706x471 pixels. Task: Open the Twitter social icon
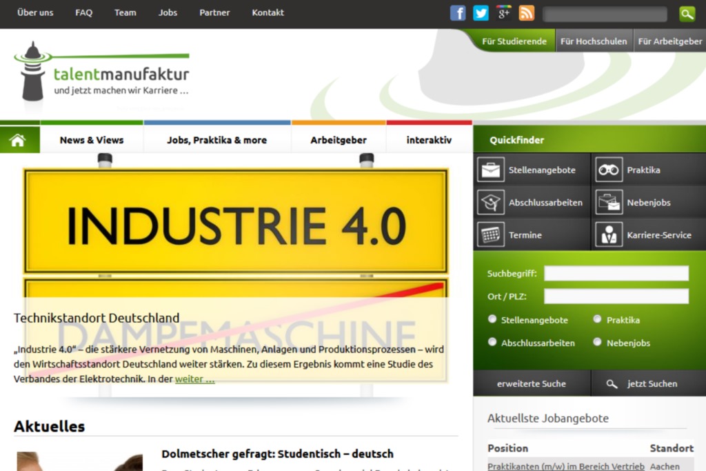click(x=481, y=13)
